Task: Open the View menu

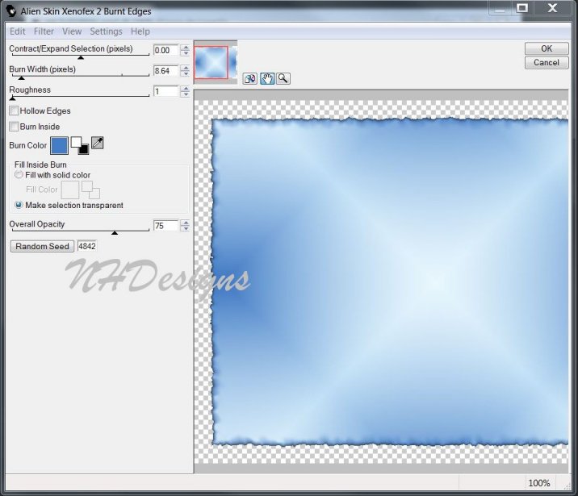Action: click(72, 31)
